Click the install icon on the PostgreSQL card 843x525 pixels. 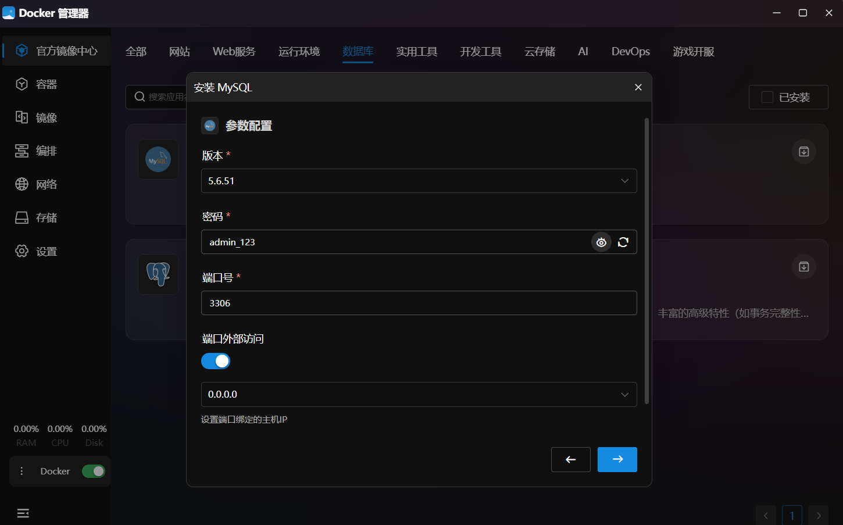pyautogui.click(x=804, y=267)
